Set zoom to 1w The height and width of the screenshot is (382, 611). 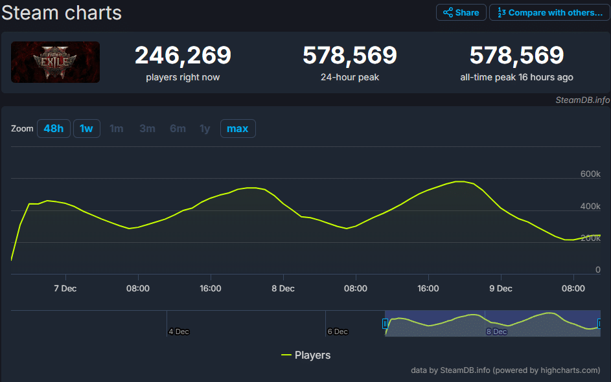point(87,128)
